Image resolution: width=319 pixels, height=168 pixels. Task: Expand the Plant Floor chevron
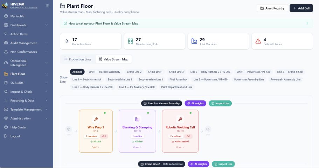pos(46,74)
